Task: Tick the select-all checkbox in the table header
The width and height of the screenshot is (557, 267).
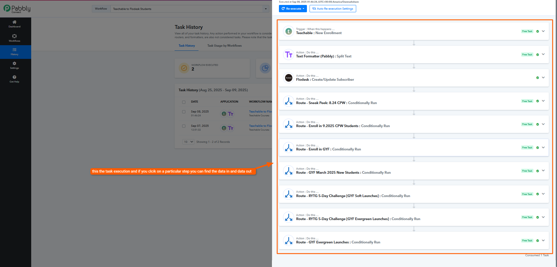Action: (184, 102)
